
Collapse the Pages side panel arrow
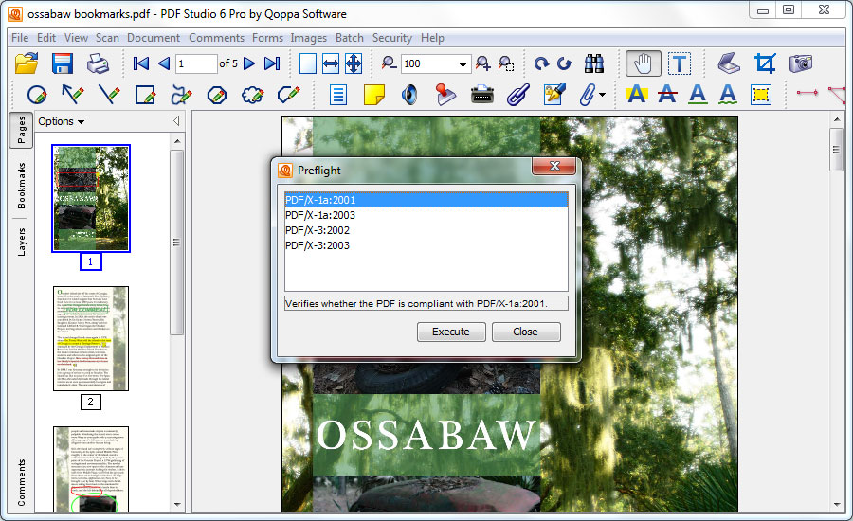pos(176,120)
